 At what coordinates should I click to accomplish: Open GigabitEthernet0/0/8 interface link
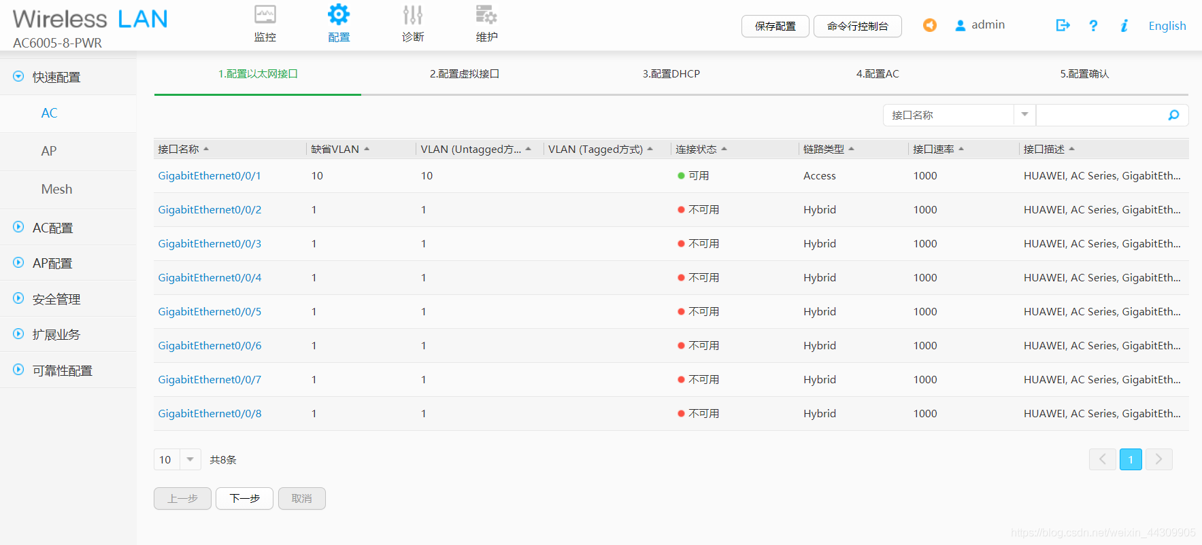click(210, 413)
